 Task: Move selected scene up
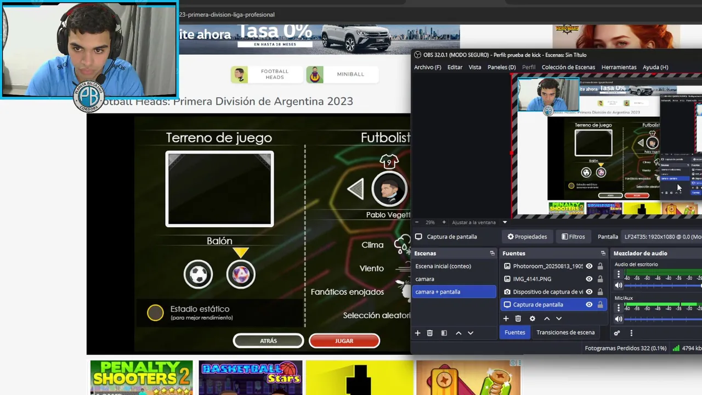click(458, 333)
